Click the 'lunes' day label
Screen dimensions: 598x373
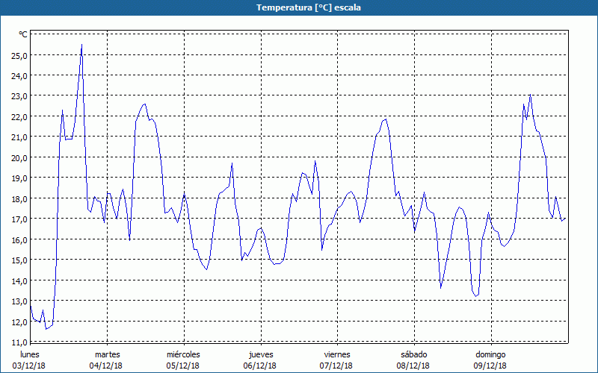coord(30,354)
